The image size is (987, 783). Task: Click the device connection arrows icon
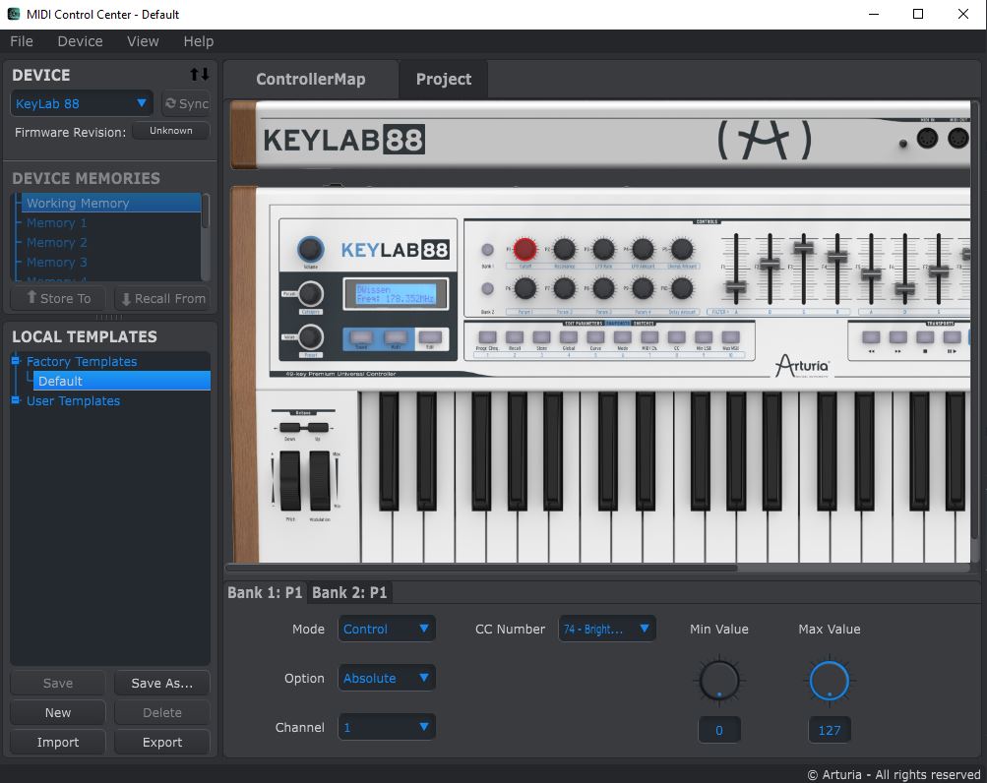(200, 75)
